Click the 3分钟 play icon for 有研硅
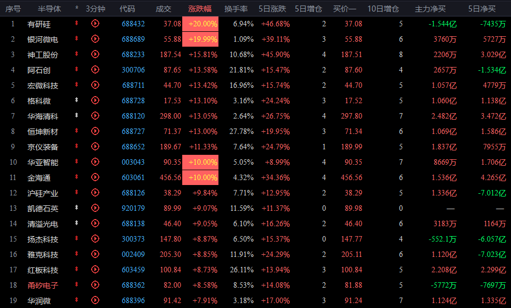This screenshot has height=308, width=511. click(95, 24)
